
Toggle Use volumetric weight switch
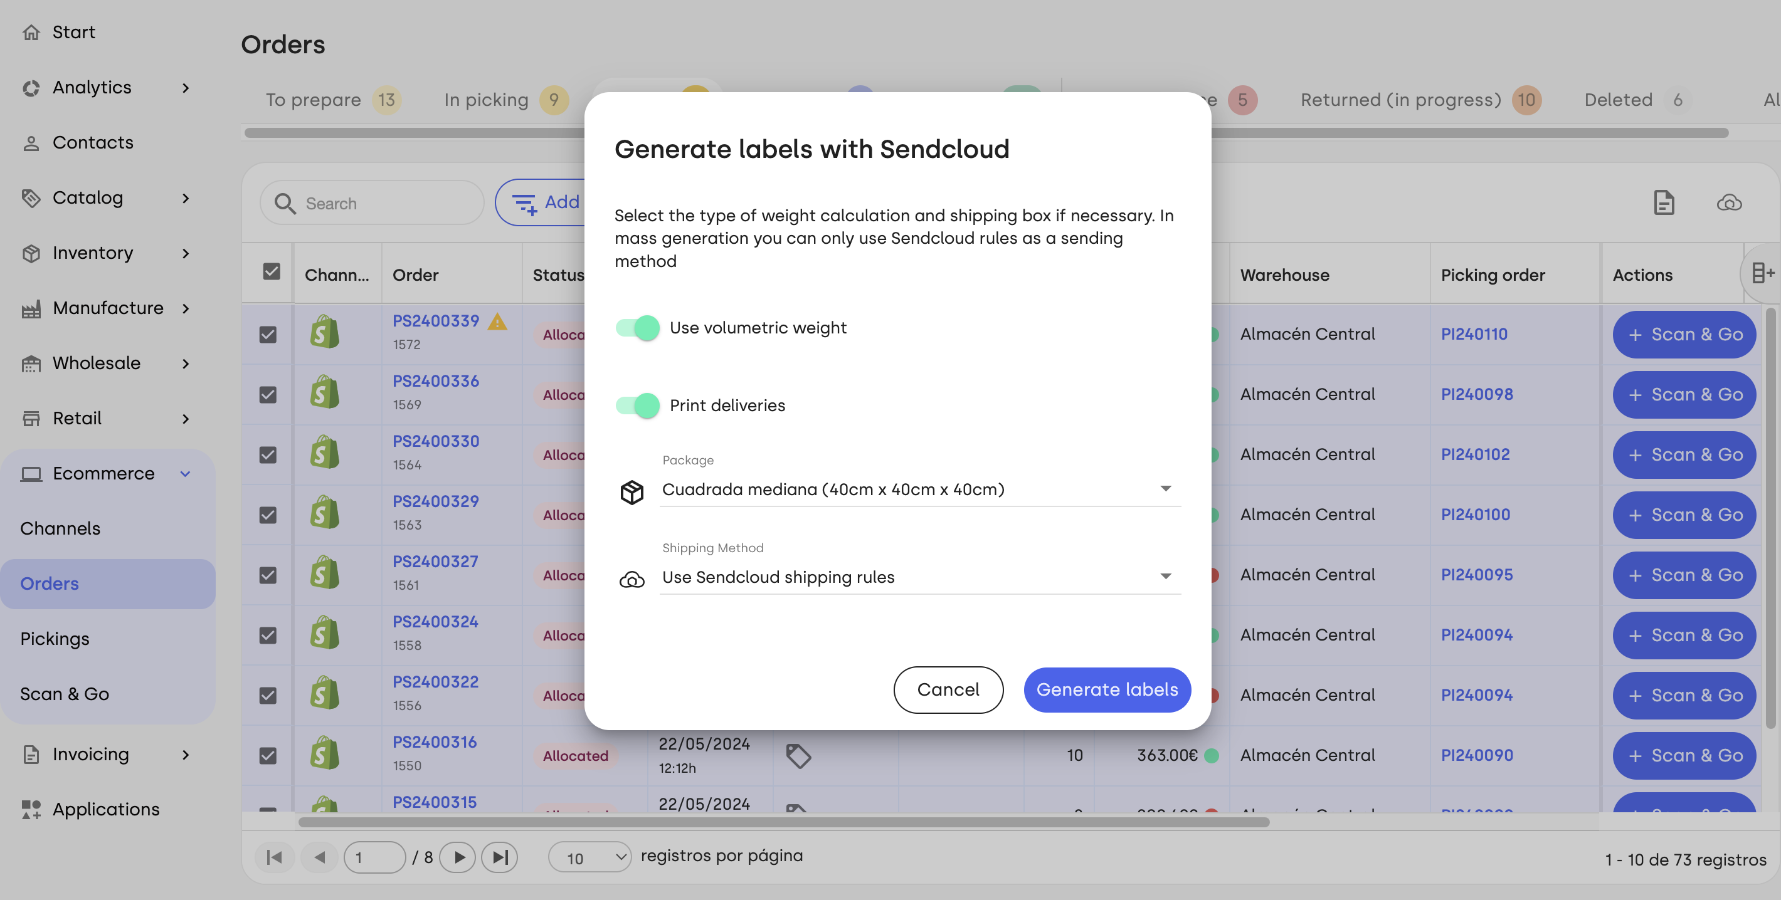637,328
